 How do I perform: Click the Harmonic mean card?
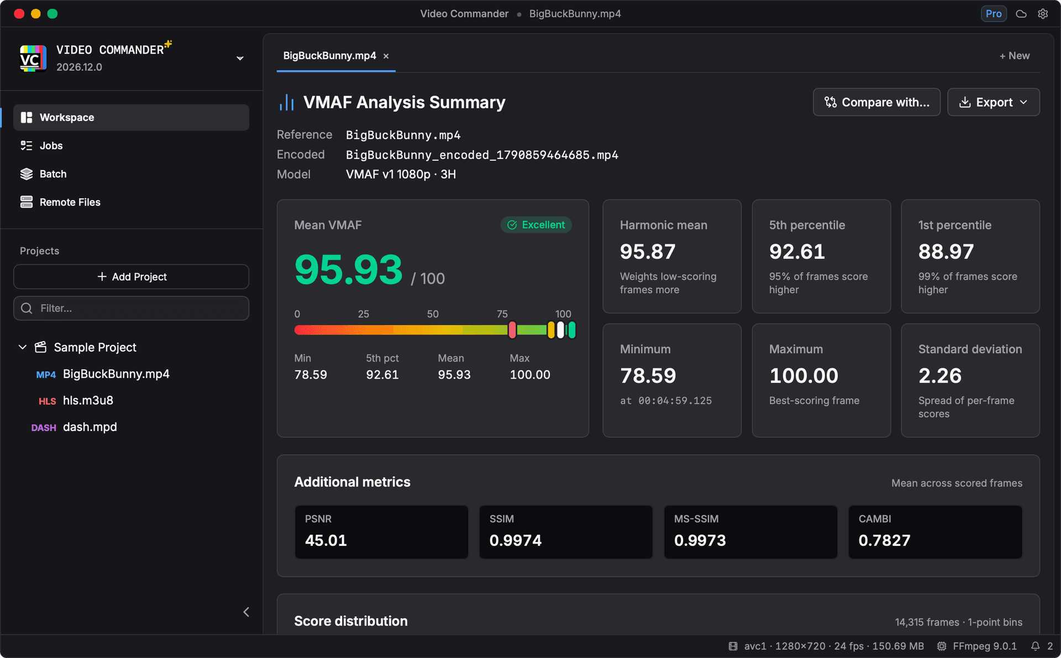[672, 257]
